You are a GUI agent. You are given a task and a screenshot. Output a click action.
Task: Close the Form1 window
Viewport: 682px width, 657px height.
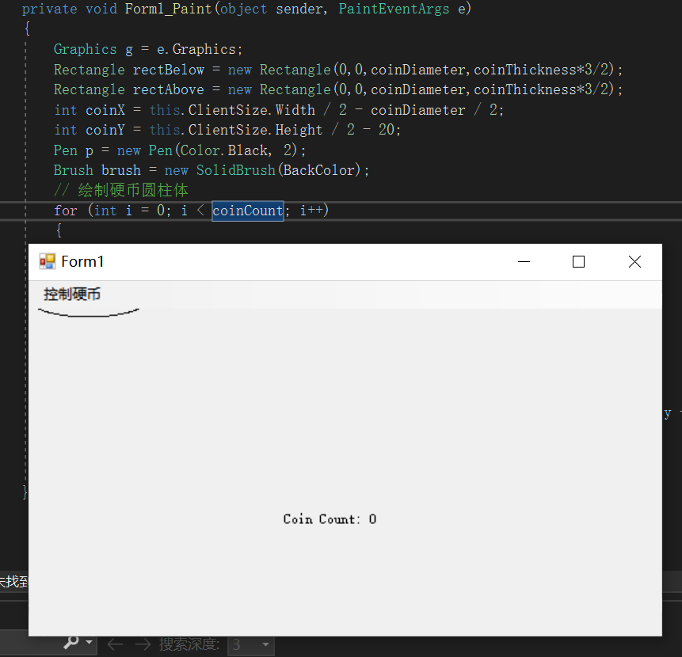[x=634, y=262]
